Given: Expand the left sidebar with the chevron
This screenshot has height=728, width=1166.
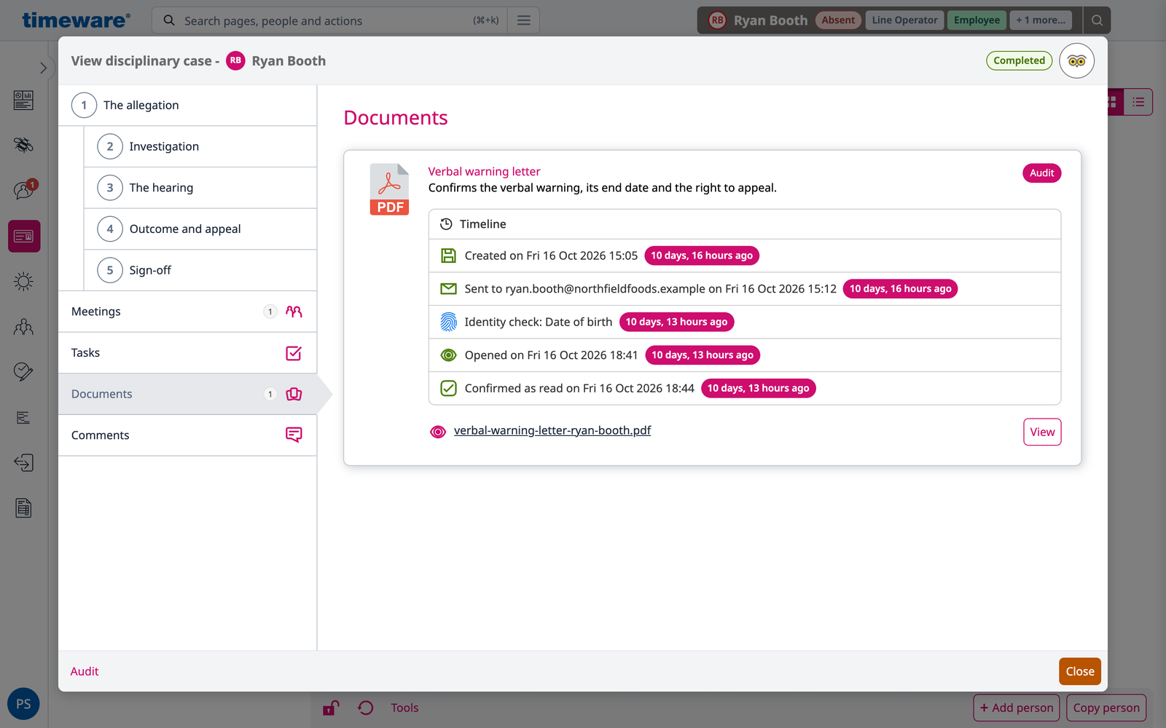Looking at the screenshot, I should coord(43,68).
